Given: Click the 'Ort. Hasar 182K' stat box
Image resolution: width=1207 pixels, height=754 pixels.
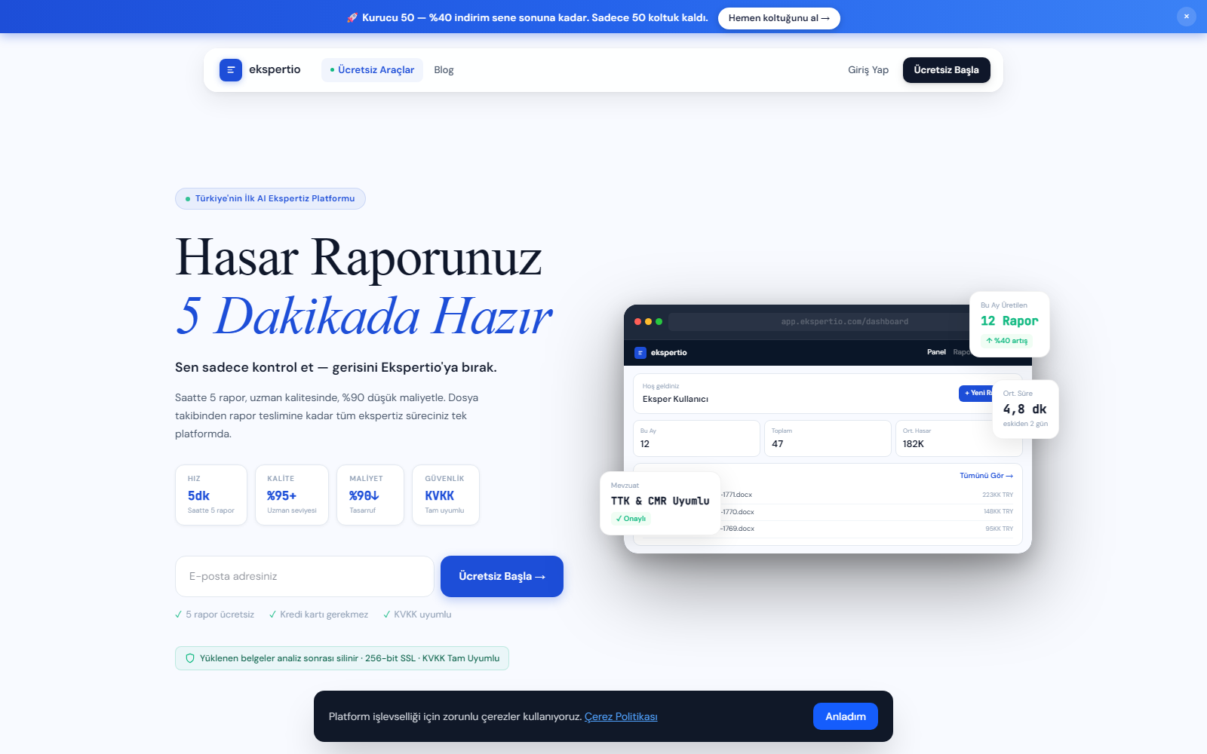Looking at the screenshot, I should (959, 438).
